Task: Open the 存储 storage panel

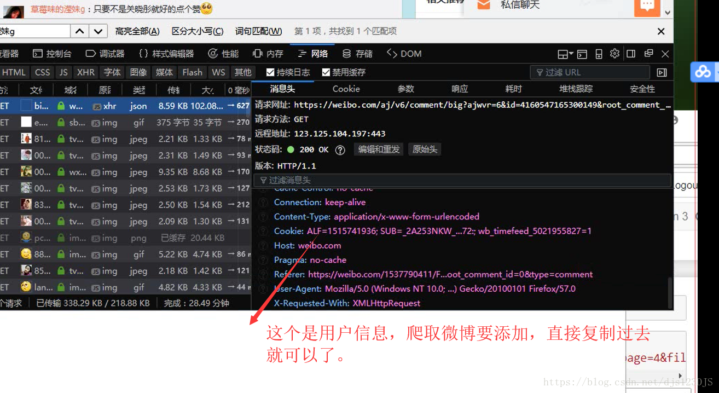Action: click(x=357, y=54)
